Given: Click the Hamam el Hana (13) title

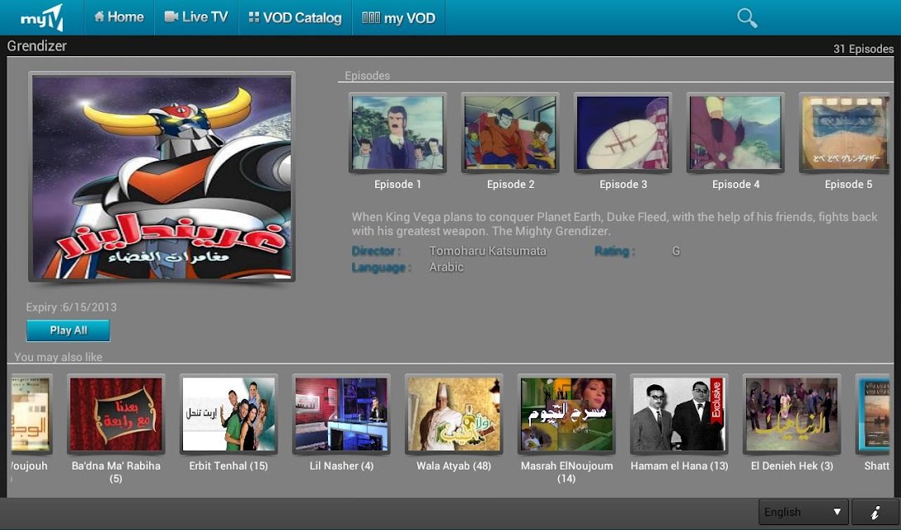Looking at the screenshot, I should pos(679,466).
